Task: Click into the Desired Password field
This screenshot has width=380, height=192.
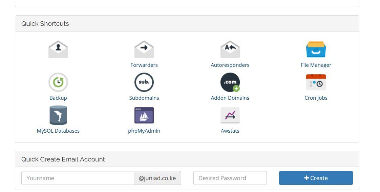Action: pos(230,178)
